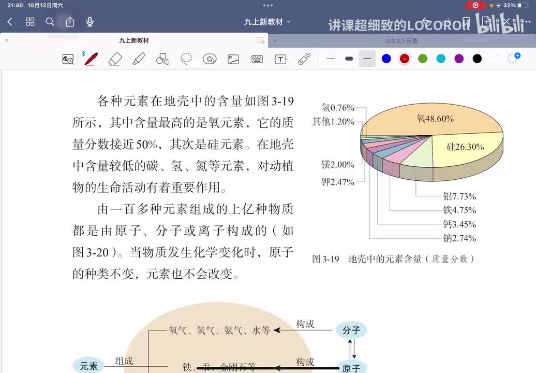Tap the 硅26.30% pie chart label
Screen dimensions: 536x373
point(465,147)
